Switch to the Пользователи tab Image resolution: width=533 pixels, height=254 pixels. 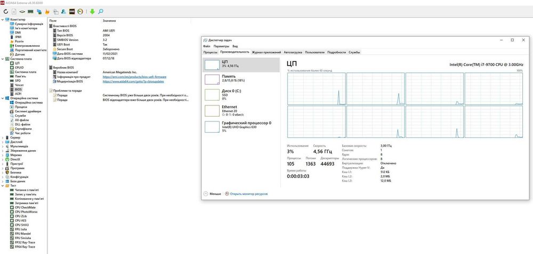(315, 52)
